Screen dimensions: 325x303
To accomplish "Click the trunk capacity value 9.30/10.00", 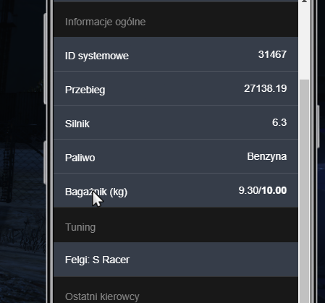I will [263, 190].
